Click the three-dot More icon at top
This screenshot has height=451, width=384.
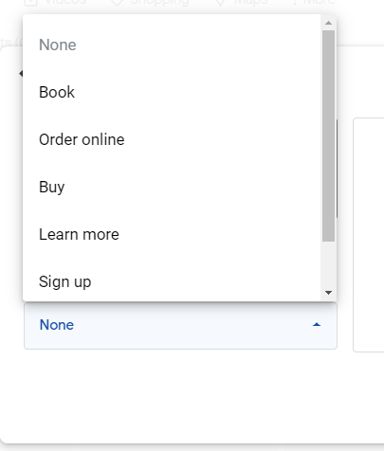(294, 2)
